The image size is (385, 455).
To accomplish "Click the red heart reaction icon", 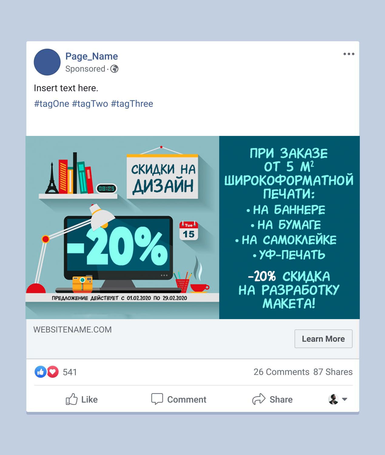I will coord(53,372).
